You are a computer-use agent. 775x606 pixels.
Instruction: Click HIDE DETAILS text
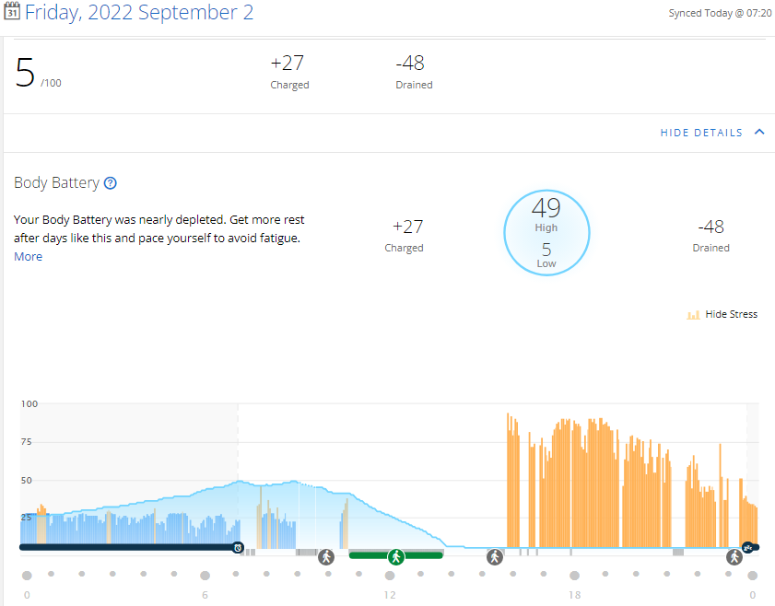[701, 133]
